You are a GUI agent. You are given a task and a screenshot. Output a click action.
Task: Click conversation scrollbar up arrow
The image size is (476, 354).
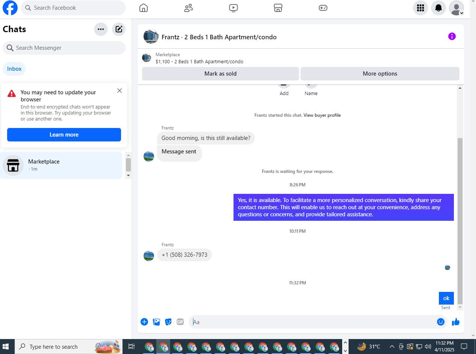[460, 88]
